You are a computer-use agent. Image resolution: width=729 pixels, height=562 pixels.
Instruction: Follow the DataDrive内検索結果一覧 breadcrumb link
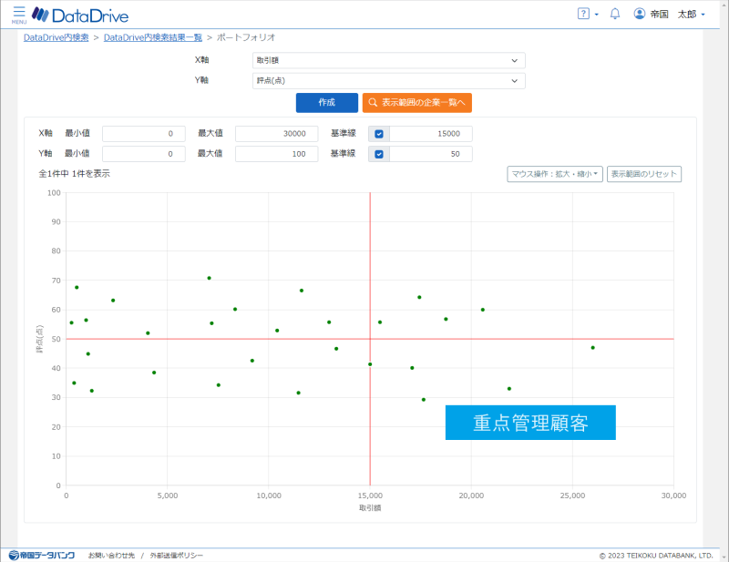(153, 37)
